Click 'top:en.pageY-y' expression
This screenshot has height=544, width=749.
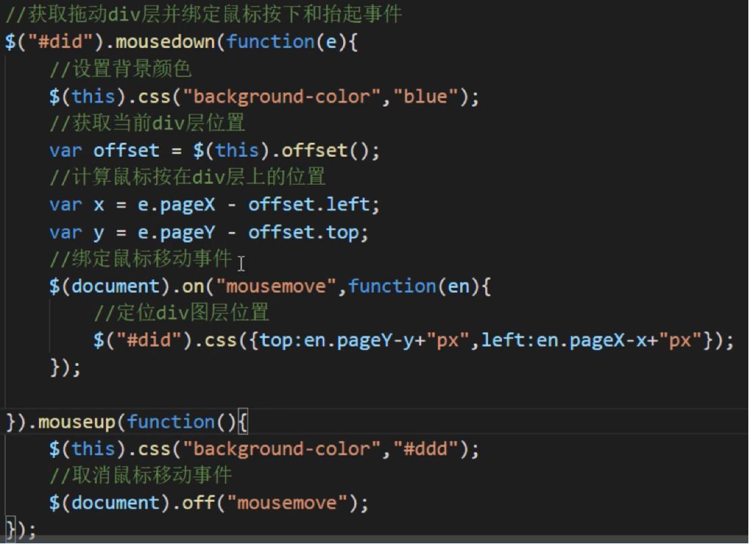pyautogui.click(x=337, y=341)
